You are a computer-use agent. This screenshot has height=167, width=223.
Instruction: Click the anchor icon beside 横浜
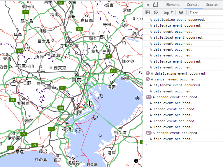click(78, 130)
